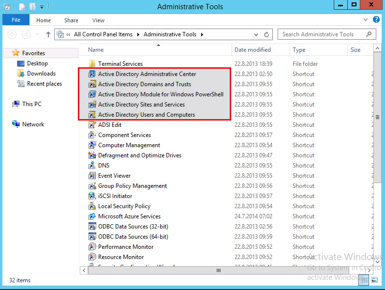The height and width of the screenshot is (290, 385).
Task: Switch to large icons view layout
Action: coord(374,280)
